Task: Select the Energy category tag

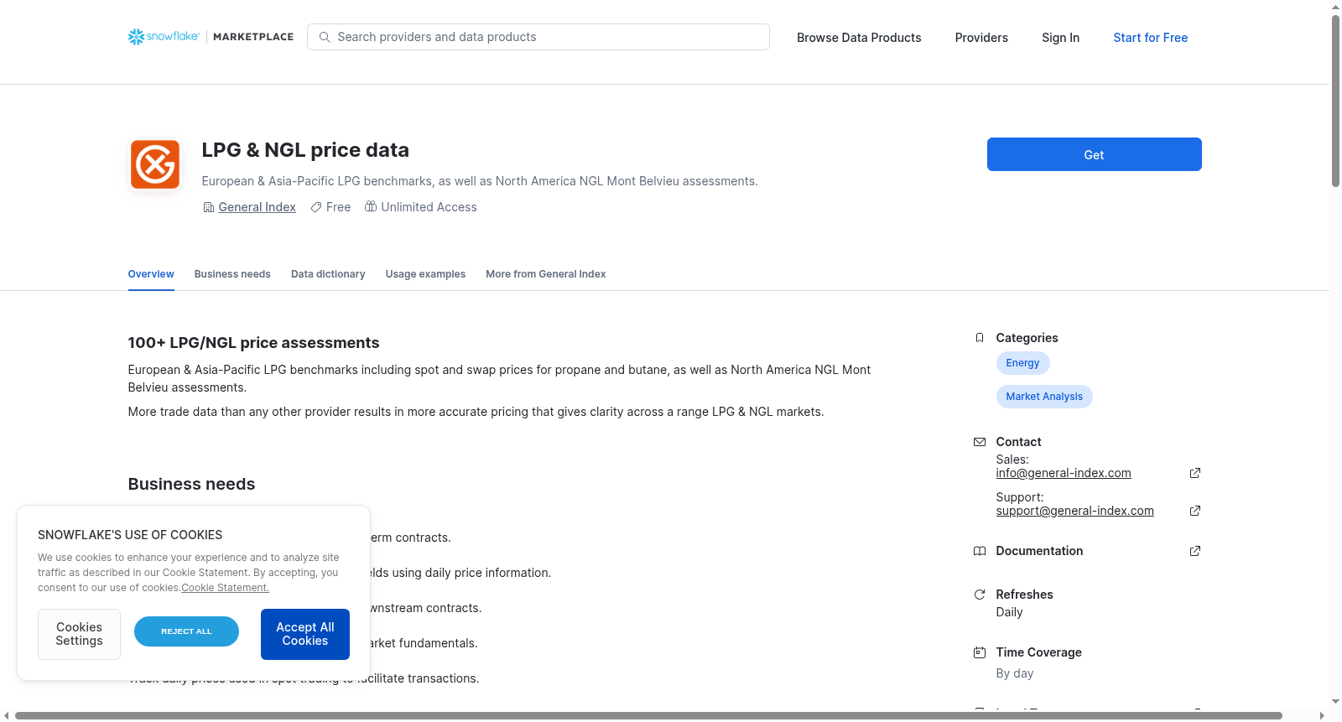Action: pyautogui.click(x=1022, y=363)
